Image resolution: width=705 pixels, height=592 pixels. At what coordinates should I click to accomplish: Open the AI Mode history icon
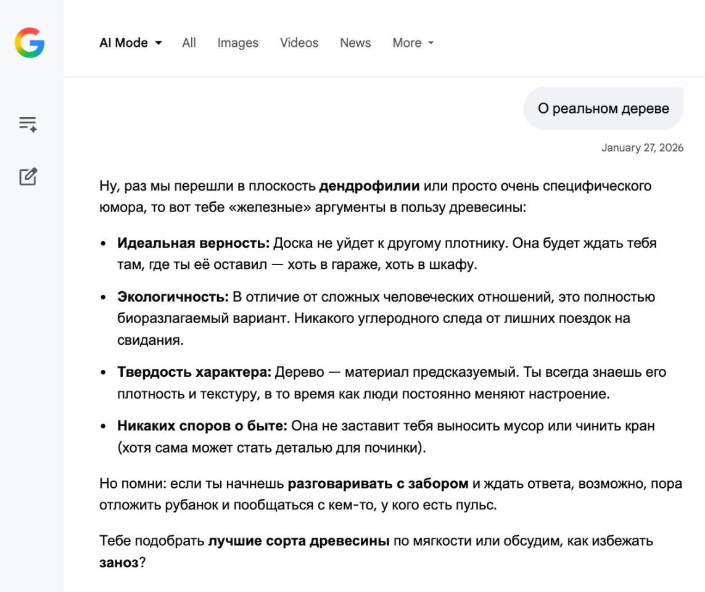tap(28, 124)
